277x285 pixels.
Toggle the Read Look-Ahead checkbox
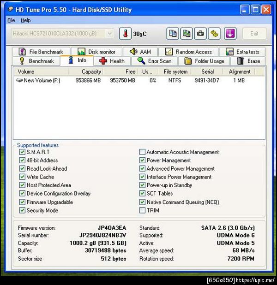point(22,168)
